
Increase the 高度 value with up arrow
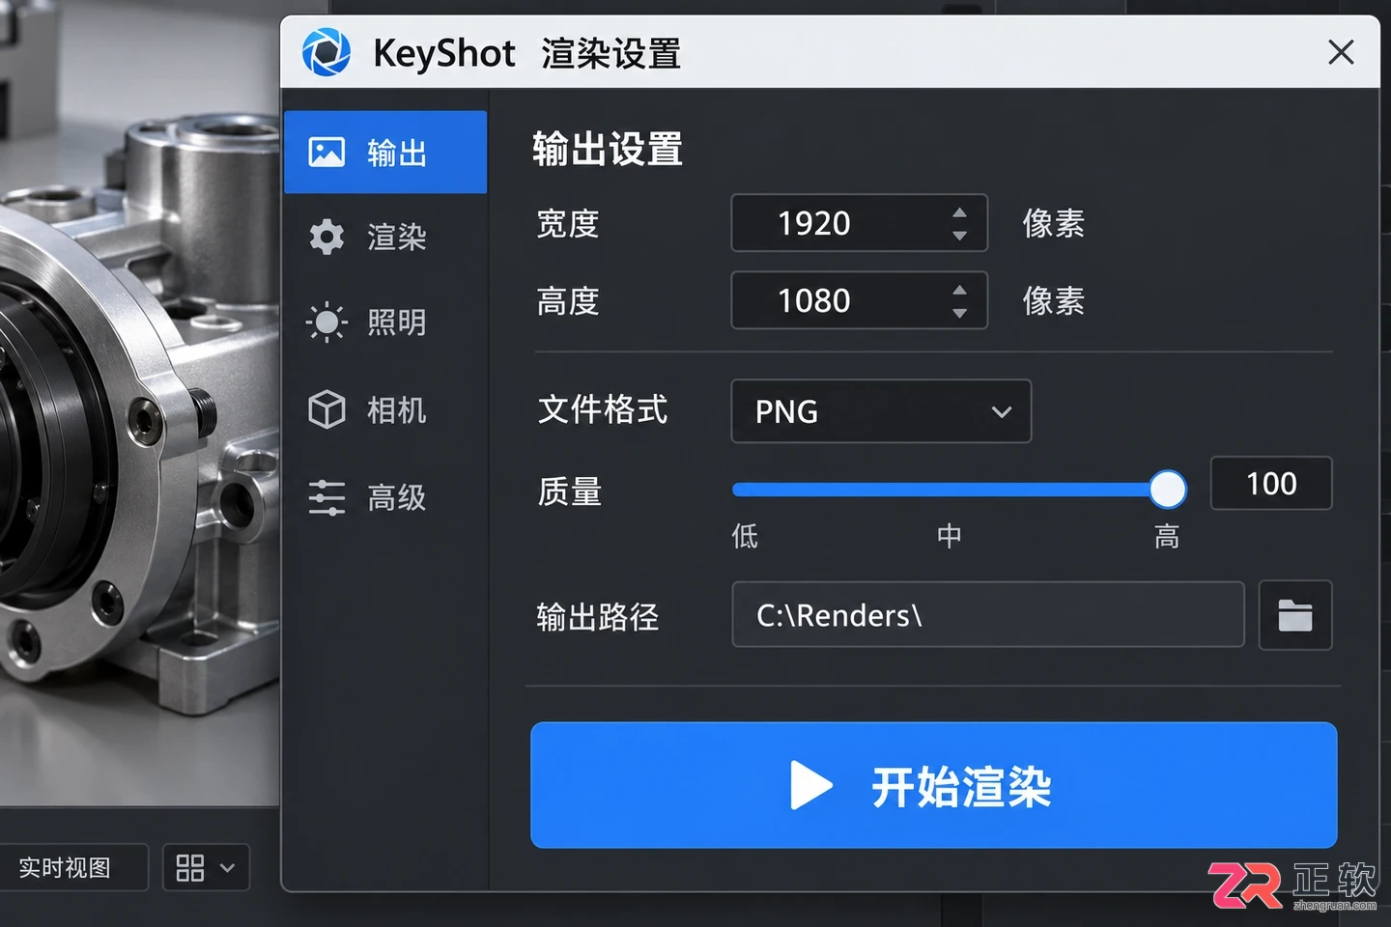pos(959,290)
